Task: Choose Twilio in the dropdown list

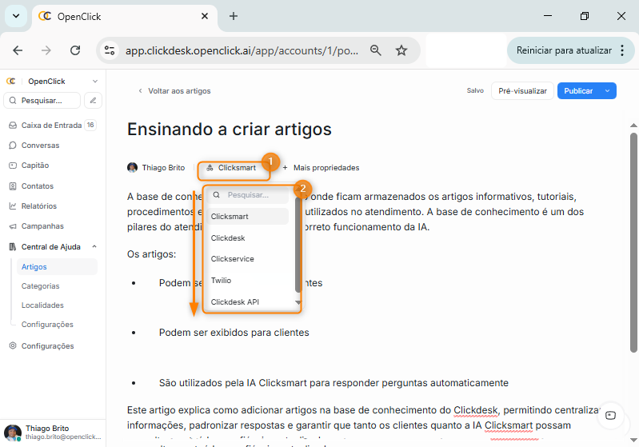Action: click(x=221, y=281)
